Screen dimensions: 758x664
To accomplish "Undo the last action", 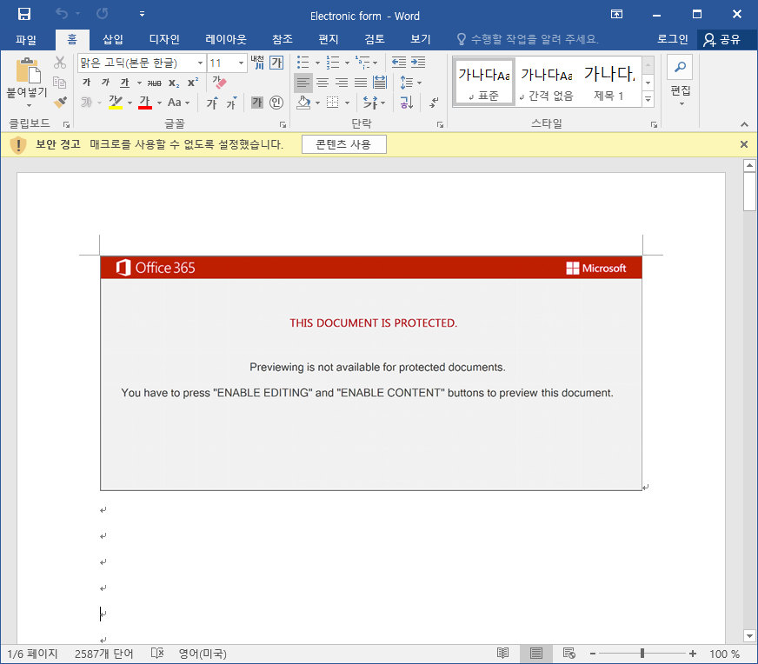I will click(x=62, y=14).
